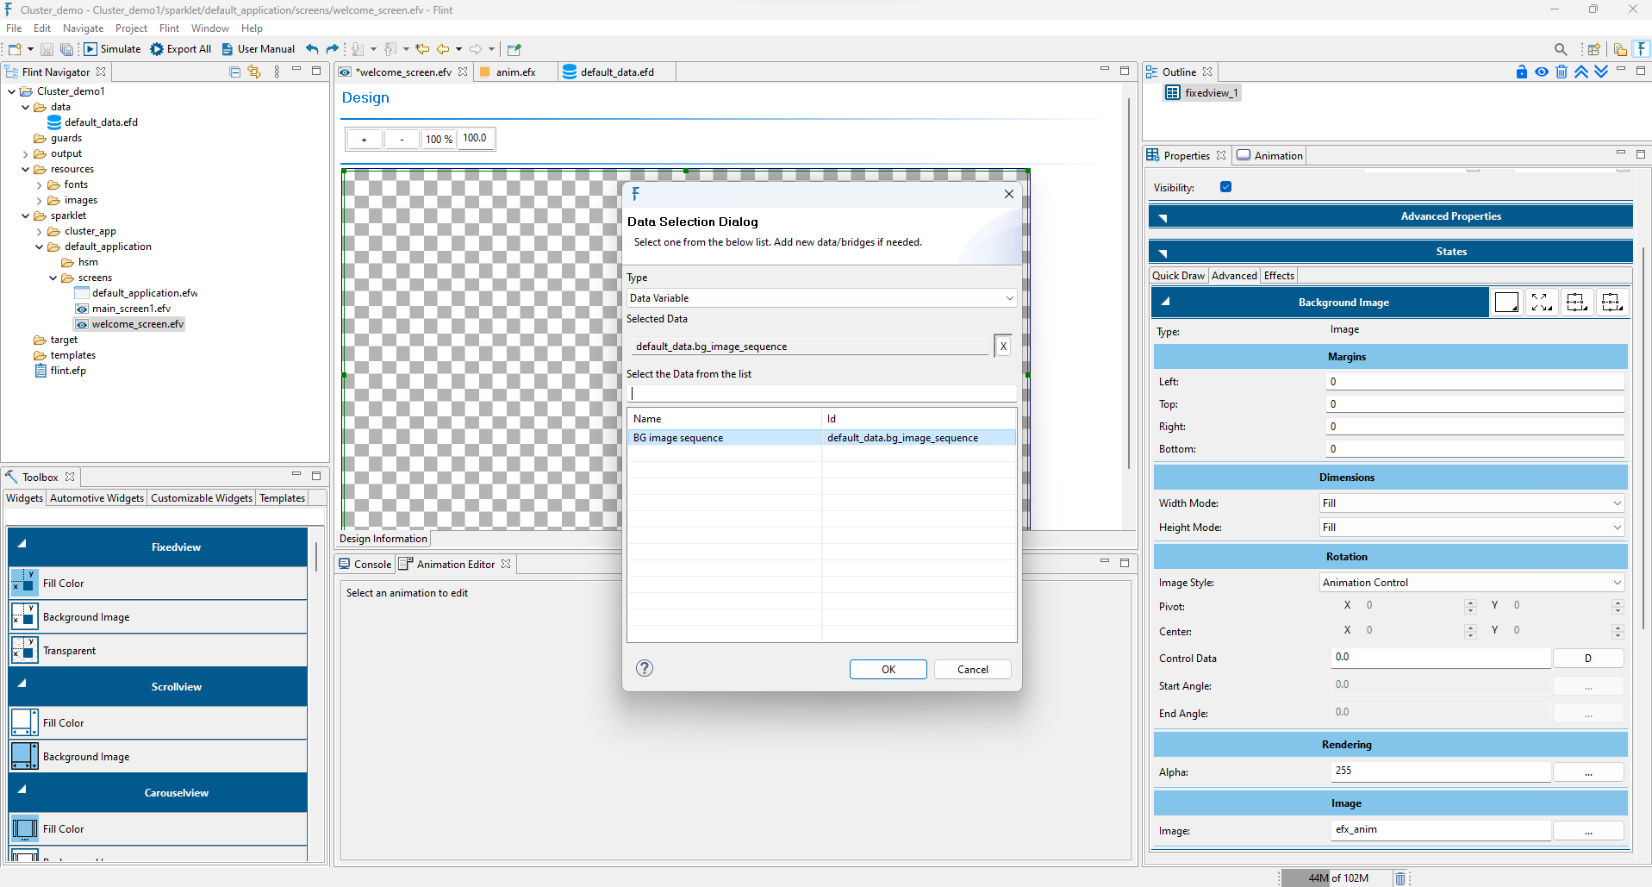The width and height of the screenshot is (1652, 887).
Task: Click the trash delete icon in Outline panel
Action: pos(1562,72)
